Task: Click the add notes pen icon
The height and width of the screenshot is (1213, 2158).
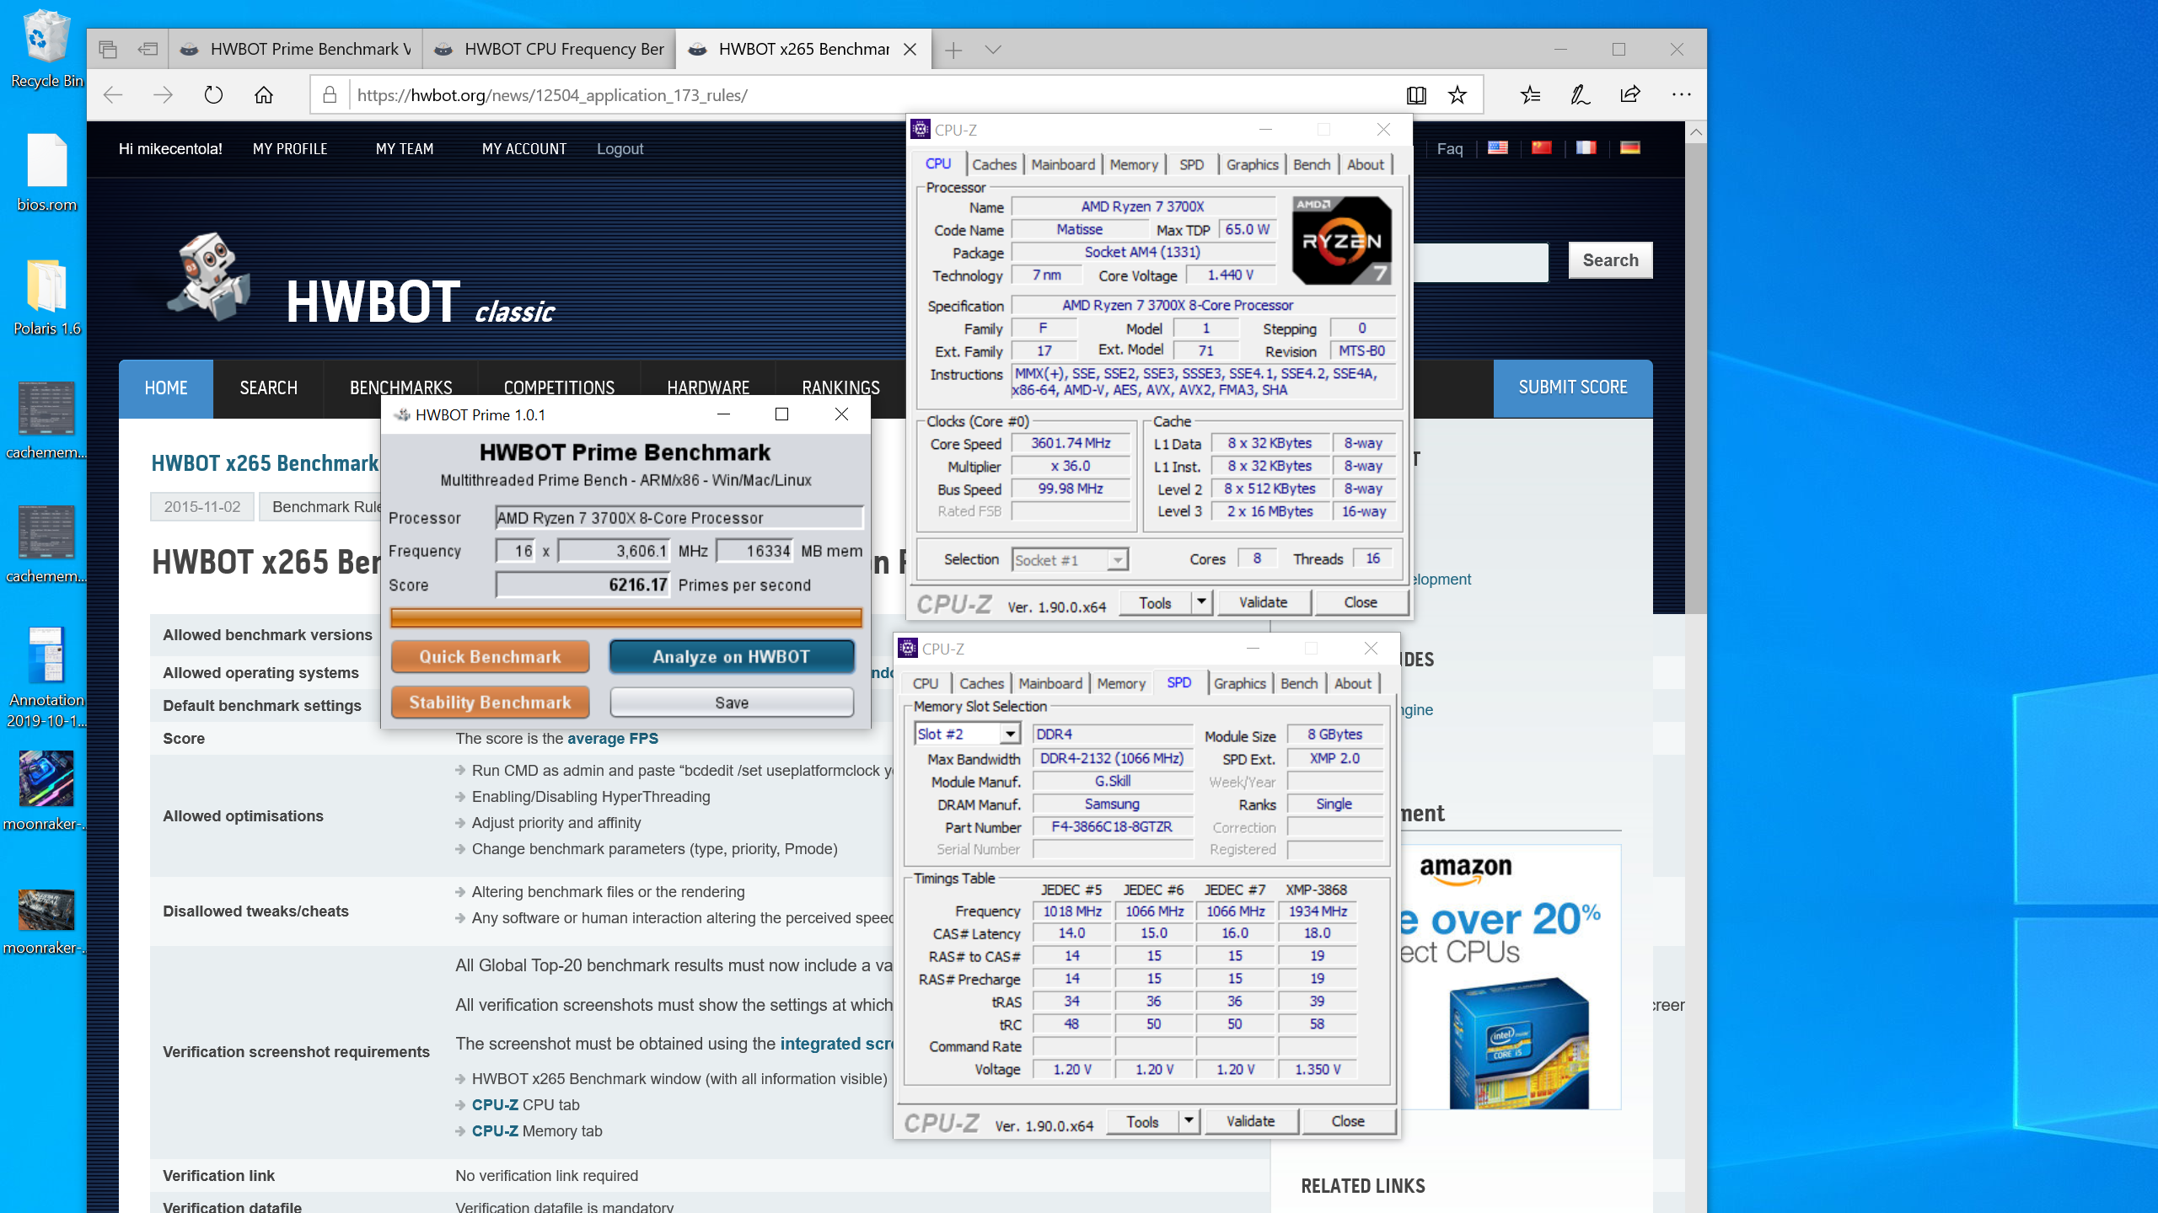Action: point(1581,95)
